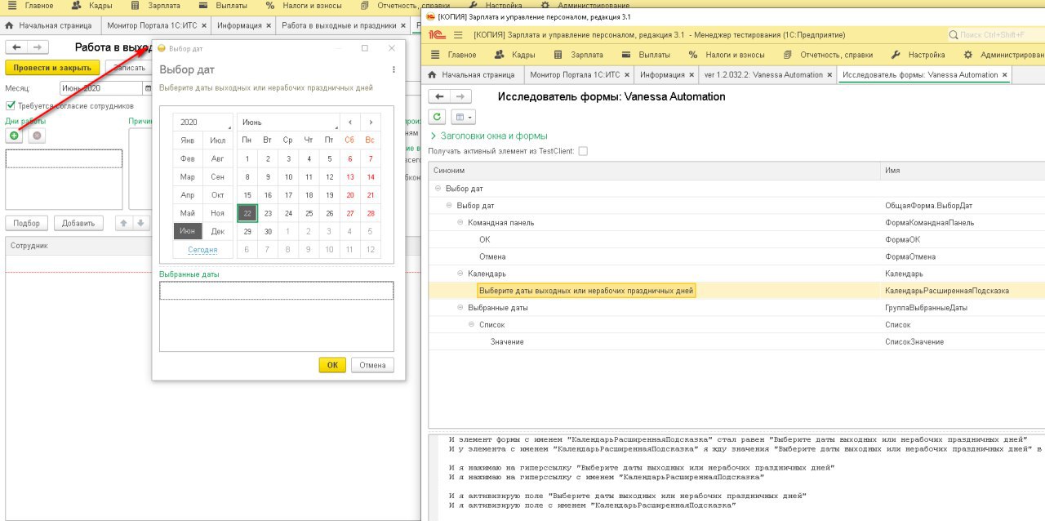
Task: Close Монитор Портала tab in Менеджер тестирования window
Action: point(626,74)
